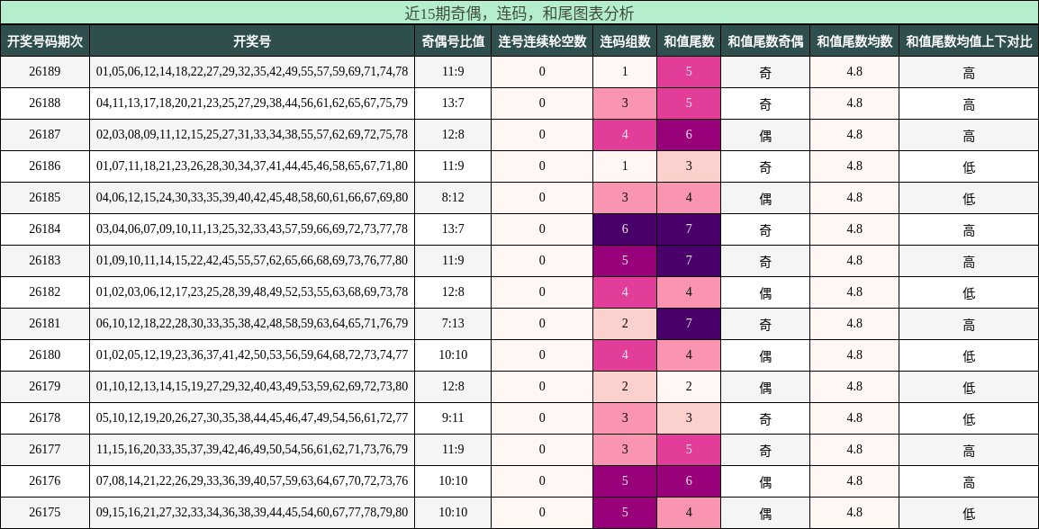
Task: Click the 连码组数 cell 5 in row 26183
Action: tap(625, 260)
